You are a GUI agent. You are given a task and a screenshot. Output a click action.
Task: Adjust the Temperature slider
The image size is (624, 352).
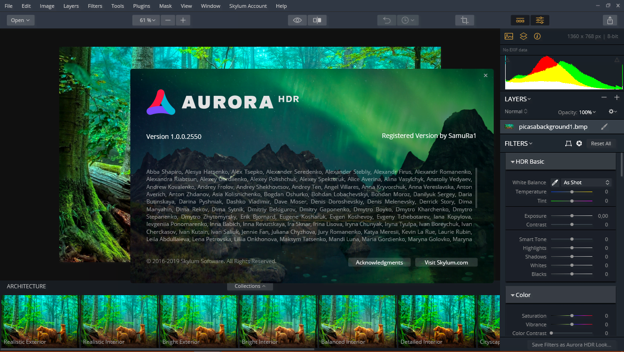point(572,192)
